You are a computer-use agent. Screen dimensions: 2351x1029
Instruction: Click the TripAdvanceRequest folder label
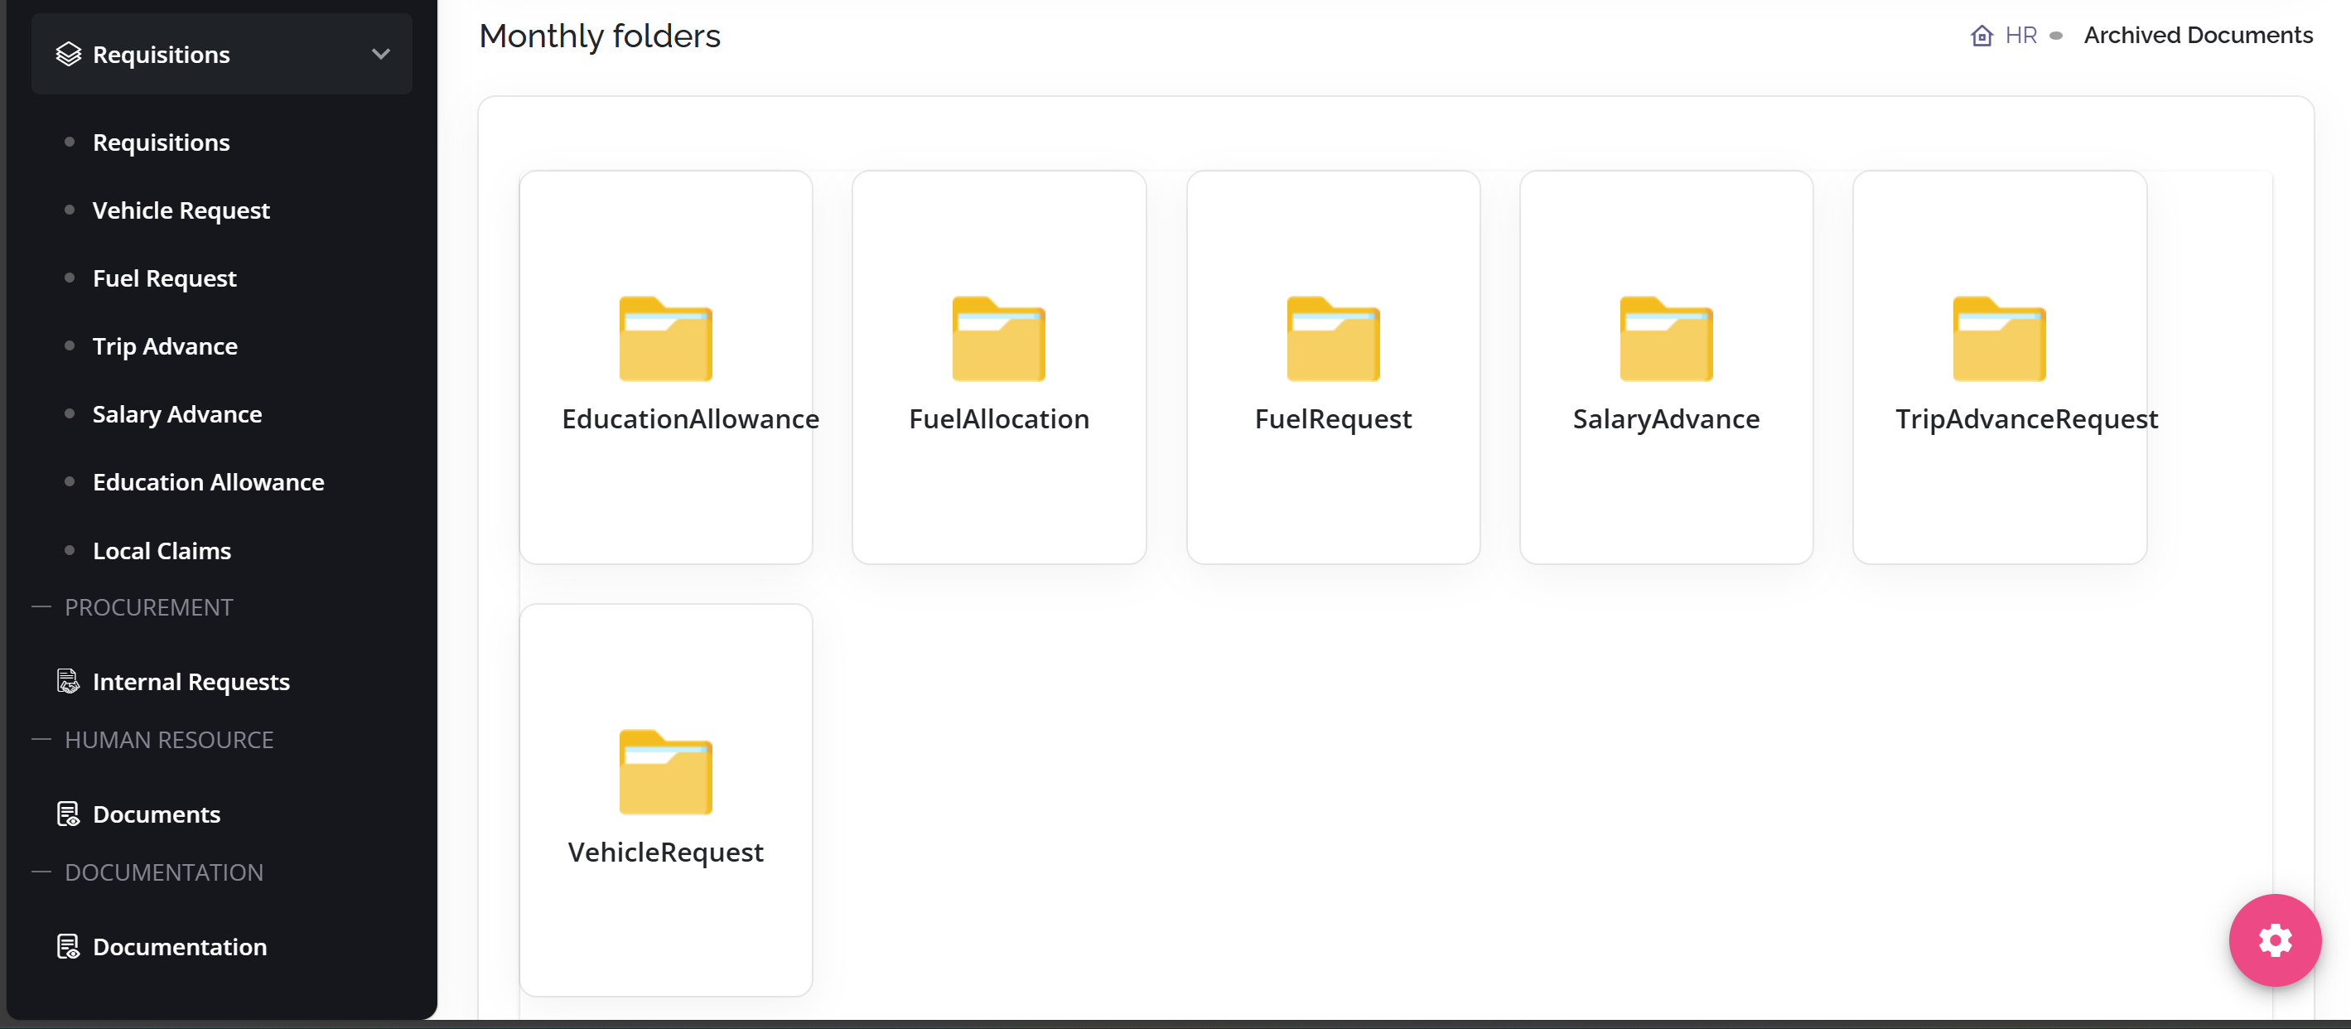tap(2026, 419)
